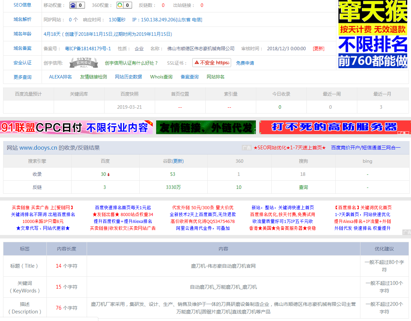Click 新站，整站，关键词快速上首页 ad
Viewport: 411px width, 321px height.
[283, 208]
